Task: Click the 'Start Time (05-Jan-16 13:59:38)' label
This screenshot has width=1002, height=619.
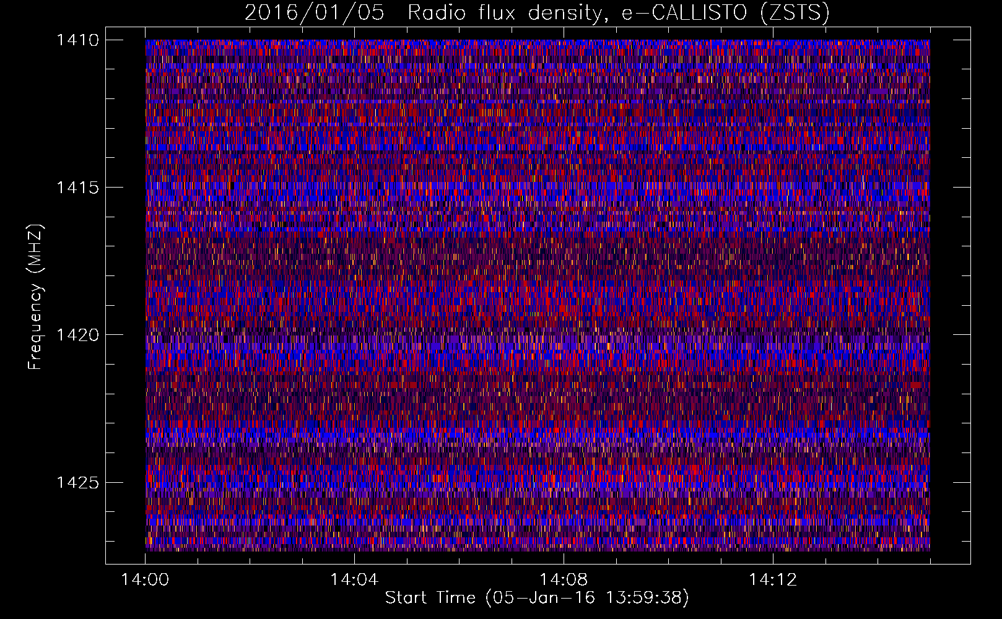Action: [x=537, y=598]
